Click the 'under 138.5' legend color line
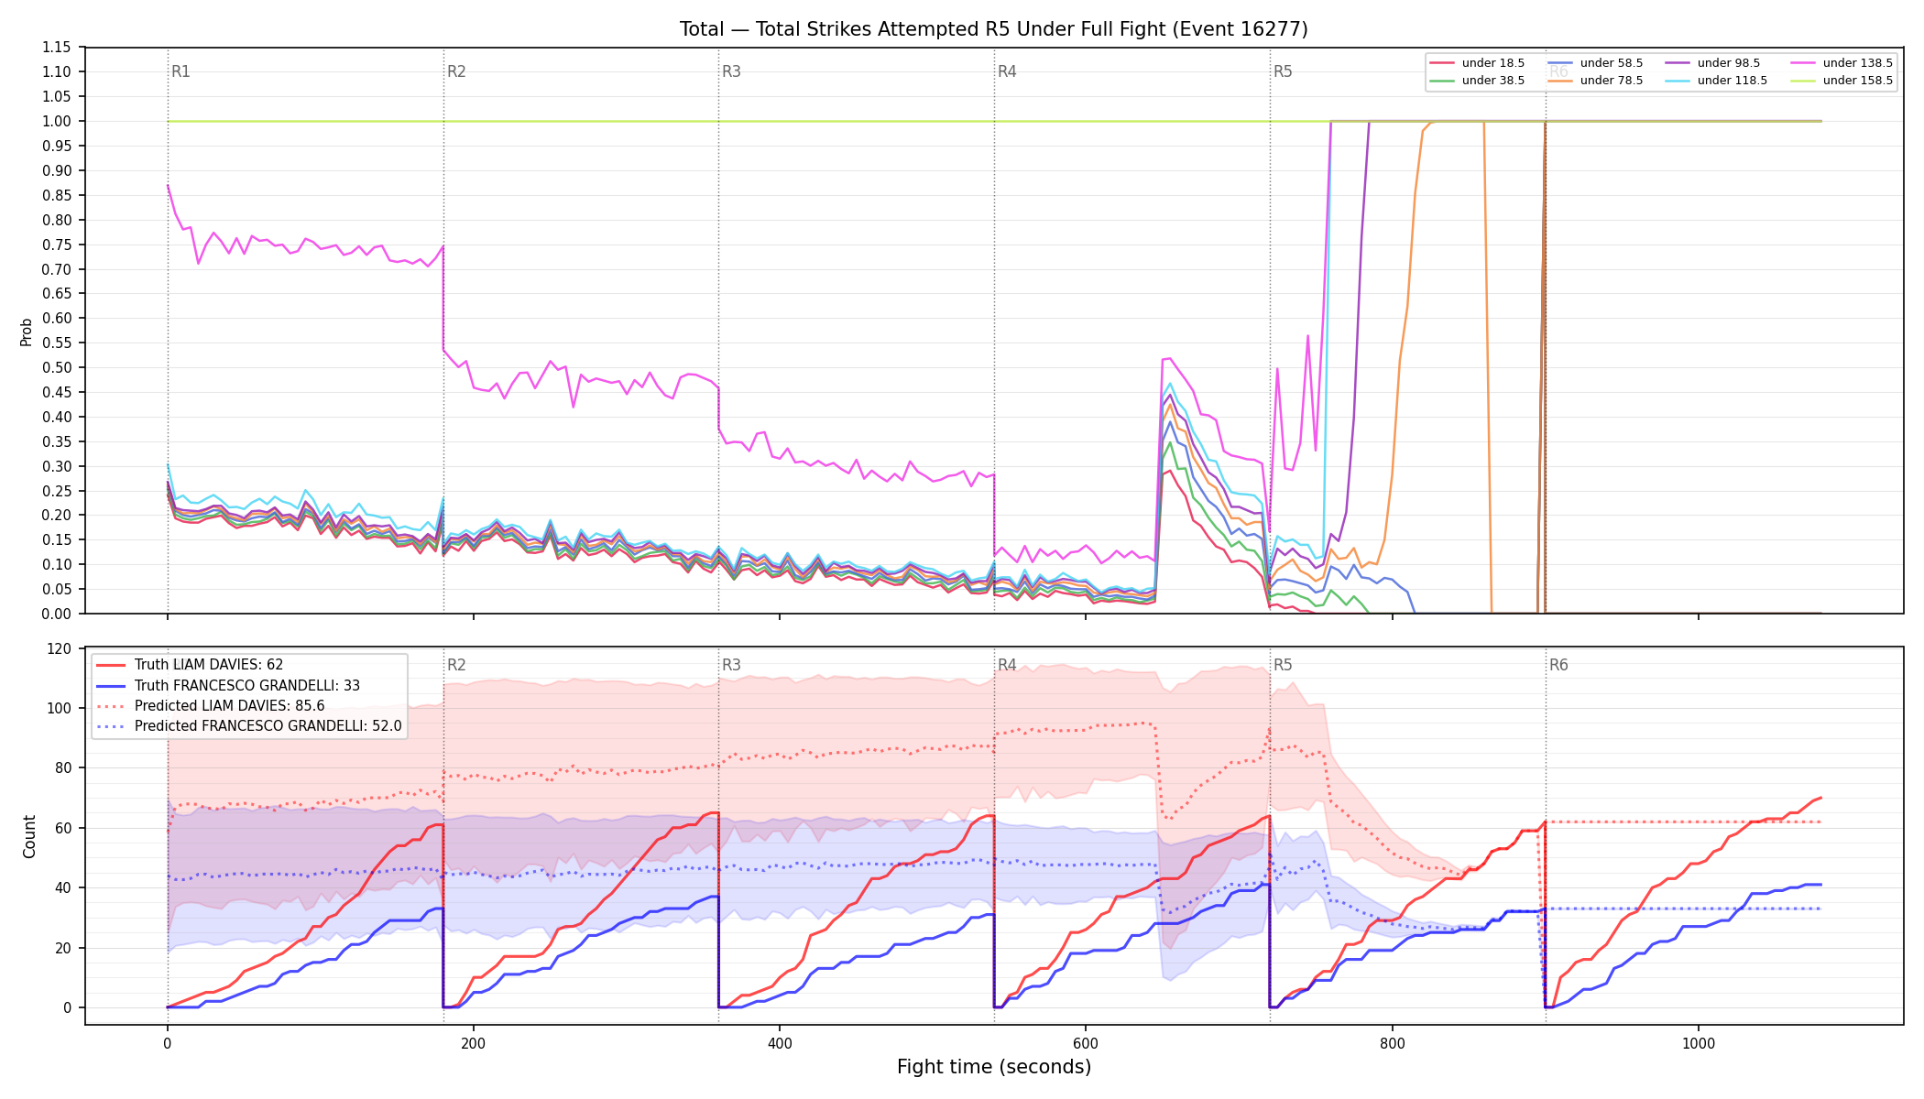1924x1099 pixels. (1803, 63)
